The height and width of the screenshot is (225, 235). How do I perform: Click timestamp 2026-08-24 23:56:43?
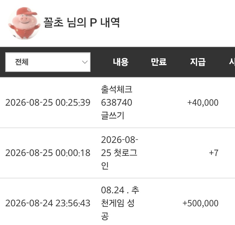click(48, 203)
